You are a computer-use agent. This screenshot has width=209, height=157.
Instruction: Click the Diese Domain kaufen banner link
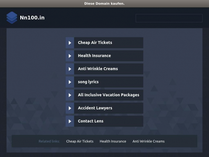(104, 3)
